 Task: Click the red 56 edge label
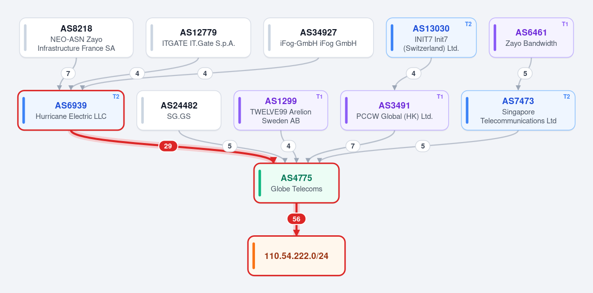[x=296, y=219]
